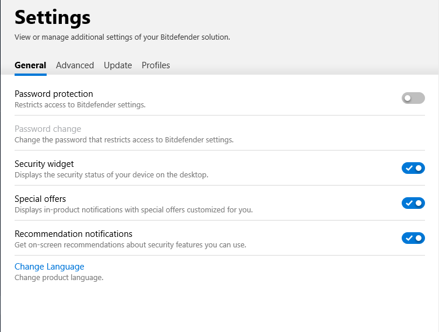Screen dimensions: 439x332
Task: Select the Profiles tab
Action: pos(156,65)
